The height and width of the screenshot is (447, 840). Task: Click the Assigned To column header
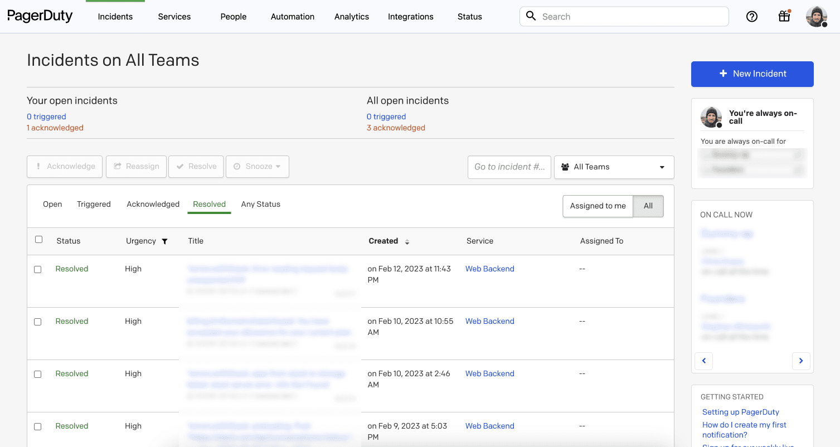(601, 241)
